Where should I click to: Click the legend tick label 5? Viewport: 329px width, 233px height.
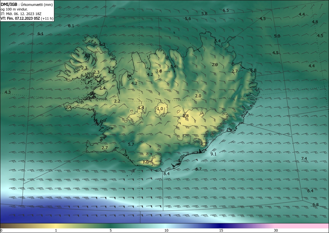(111, 231)
